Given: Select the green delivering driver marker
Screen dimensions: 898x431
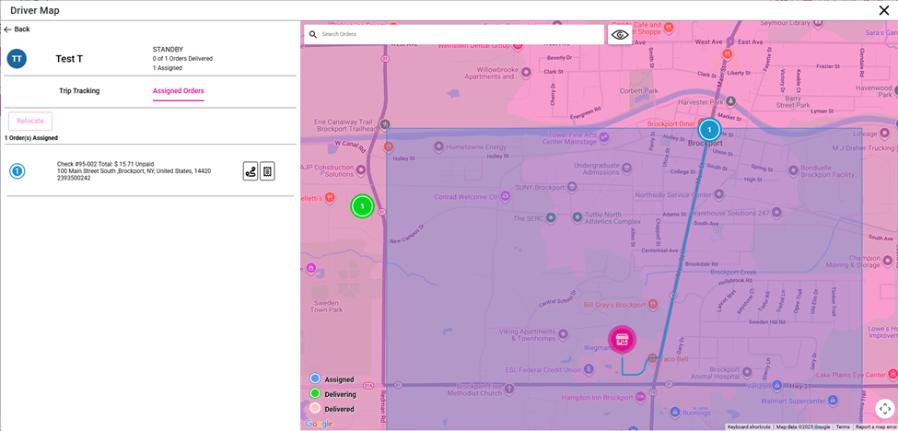Looking at the screenshot, I should coord(362,206).
